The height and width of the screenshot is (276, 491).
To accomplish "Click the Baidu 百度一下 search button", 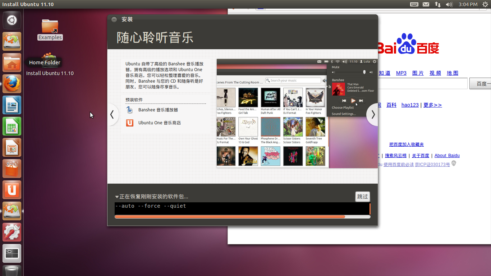I will tap(480, 84).
